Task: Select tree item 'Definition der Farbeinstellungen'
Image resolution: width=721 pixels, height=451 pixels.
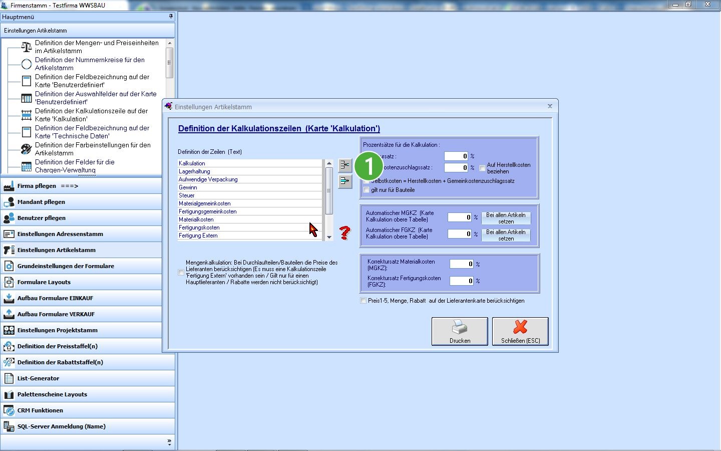Action: pyautogui.click(x=93, y=149)
